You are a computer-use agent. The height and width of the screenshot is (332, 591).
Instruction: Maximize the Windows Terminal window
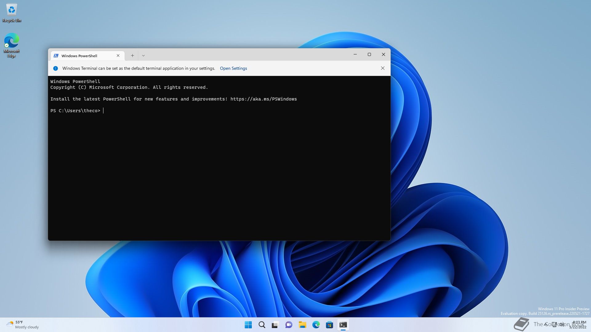click(x=369, y=54)
